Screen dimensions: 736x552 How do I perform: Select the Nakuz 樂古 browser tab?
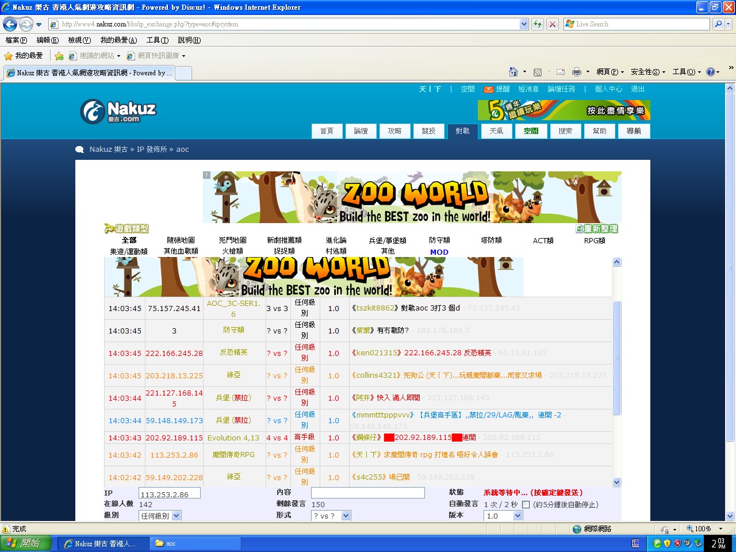tap(89, 73)
